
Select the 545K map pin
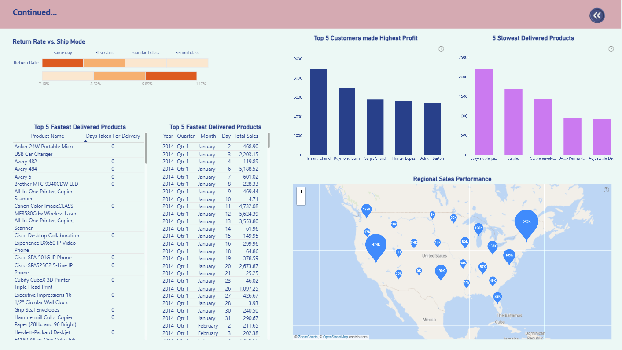(x=526, y=224)
